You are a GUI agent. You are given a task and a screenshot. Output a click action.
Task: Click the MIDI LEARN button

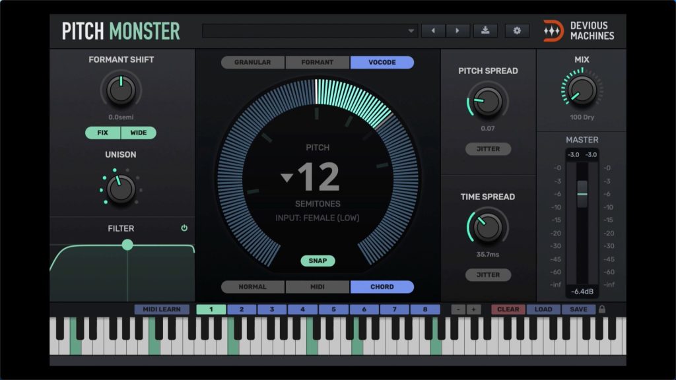click(162, 309)
